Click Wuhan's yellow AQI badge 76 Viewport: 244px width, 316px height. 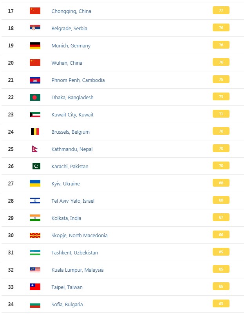[221, 62]
